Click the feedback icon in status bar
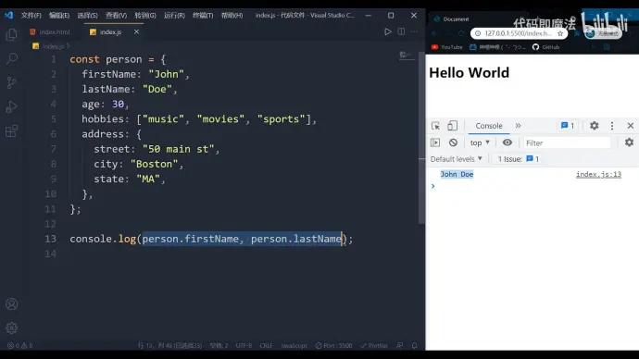Screen dimensions: 639x359 [400, 345]
